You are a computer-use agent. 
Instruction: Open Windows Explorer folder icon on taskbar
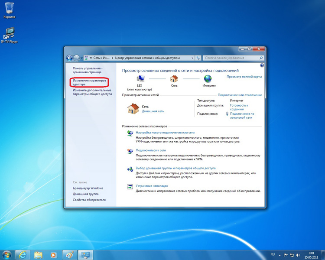[x=38, y=255]
